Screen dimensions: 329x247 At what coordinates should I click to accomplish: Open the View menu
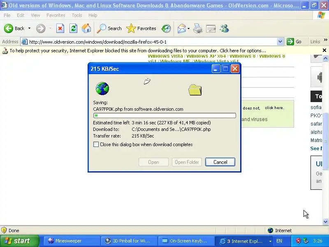pyautogui.click(x=35, y=15)
